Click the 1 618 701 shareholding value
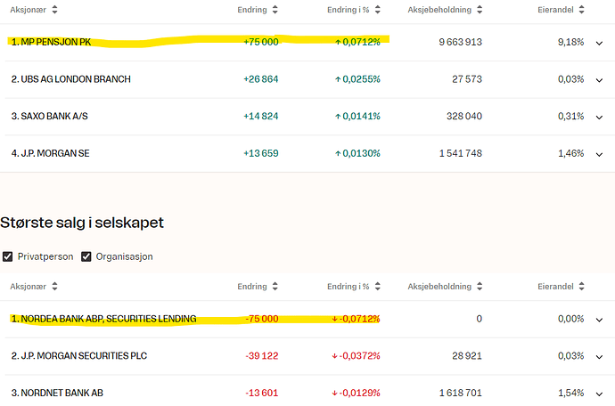 point(461,393)
